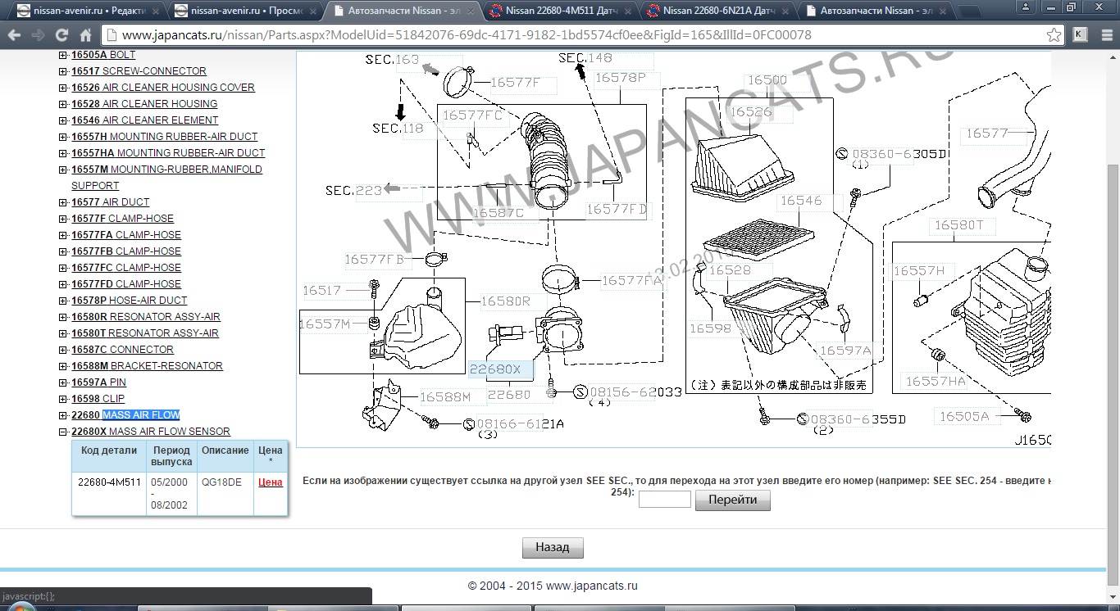The image size is (1120, 611).
Task: Close the nissan-avenir.ru • Просмо tab
Action: point(313,11)
